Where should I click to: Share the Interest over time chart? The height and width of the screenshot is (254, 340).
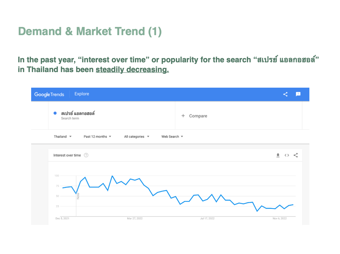(296, 155)
